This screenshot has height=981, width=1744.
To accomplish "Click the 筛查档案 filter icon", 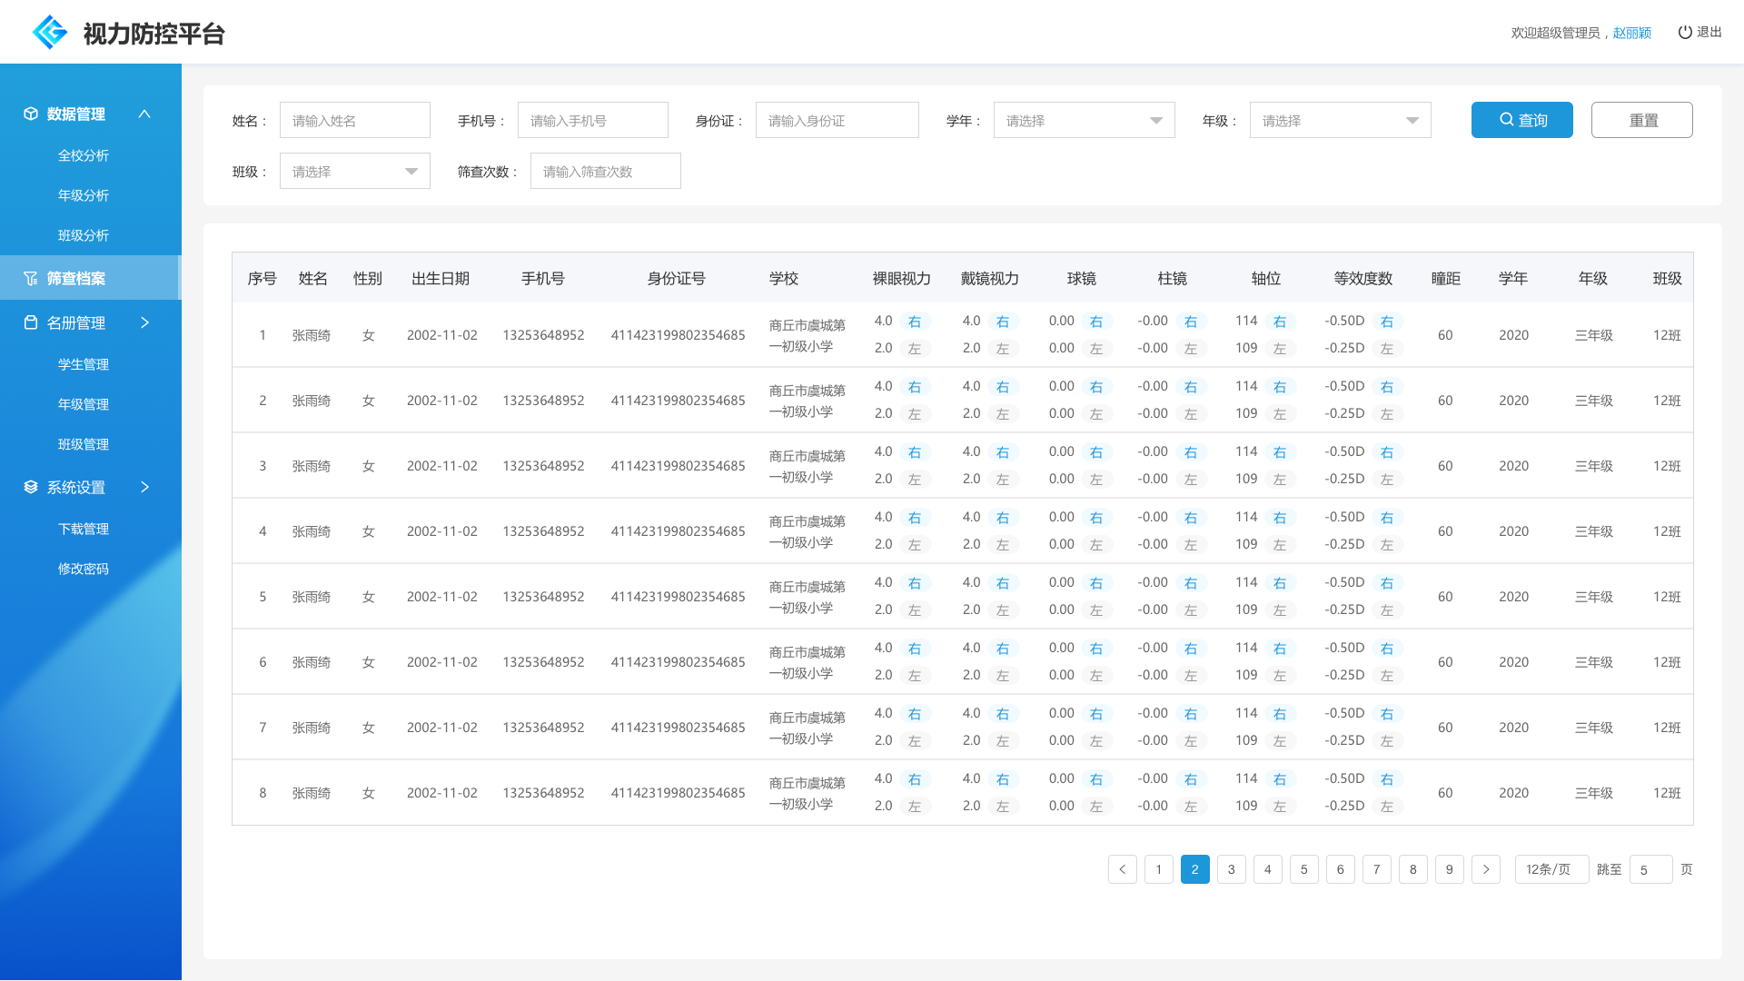I will pyautogui.click(x=31, y=278).
